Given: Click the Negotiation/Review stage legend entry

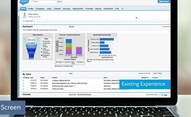Looking at the screenshot, I should coord(46,56).
